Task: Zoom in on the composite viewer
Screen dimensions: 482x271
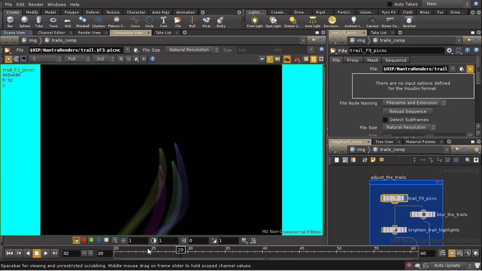Action: pos(121,59)
